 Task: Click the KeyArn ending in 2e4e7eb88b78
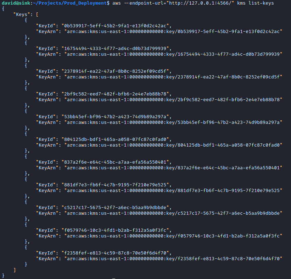coord(173,100)
